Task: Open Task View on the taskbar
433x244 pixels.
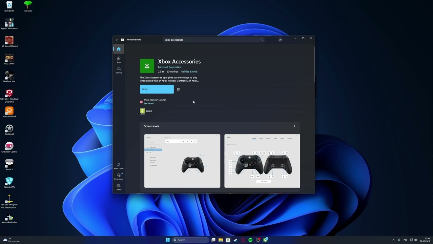Action: [213, 240]
